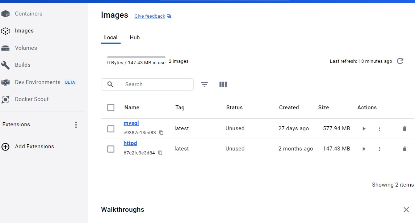
Task: Click the '2 months ago' created cell
Action: (295, 149)
